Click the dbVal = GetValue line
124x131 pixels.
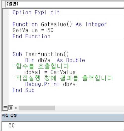[x=50, y=72]
